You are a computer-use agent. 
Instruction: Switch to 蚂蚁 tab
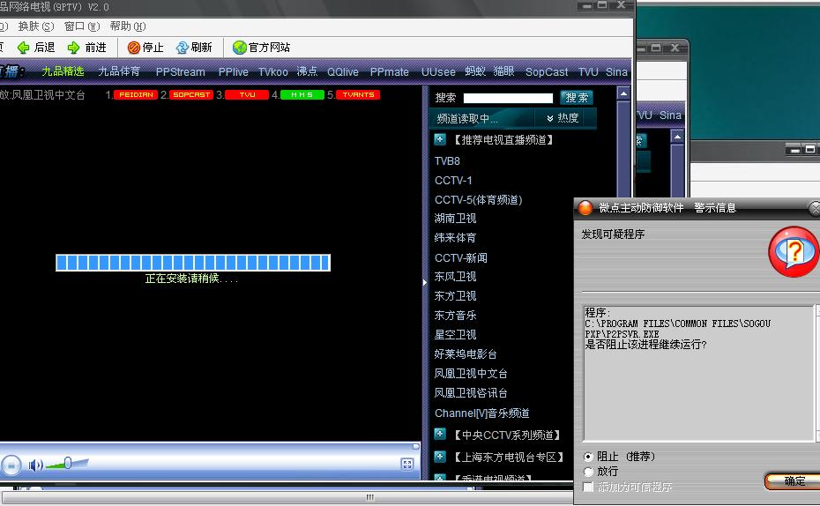[x=475, y=71]
